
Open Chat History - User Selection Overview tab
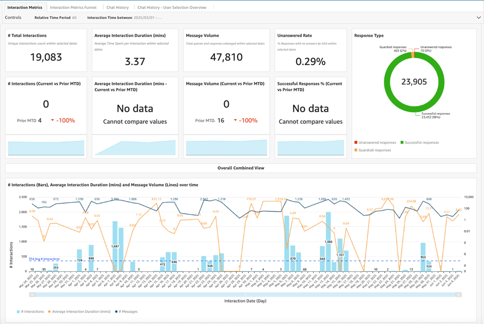pyautogui.click(x=172, y=7)
